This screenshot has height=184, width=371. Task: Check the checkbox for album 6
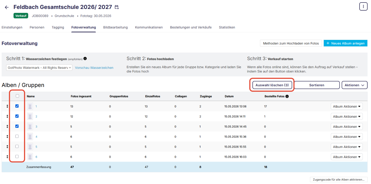pyautogui.click(x=17, y=156)
